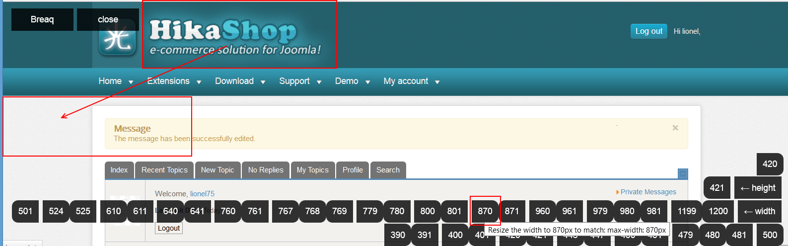Click the 871 width breakpoint
Image resolution: width=788 pixels, height=246 pixels.
pyautogui.click(x=512, y=211)
